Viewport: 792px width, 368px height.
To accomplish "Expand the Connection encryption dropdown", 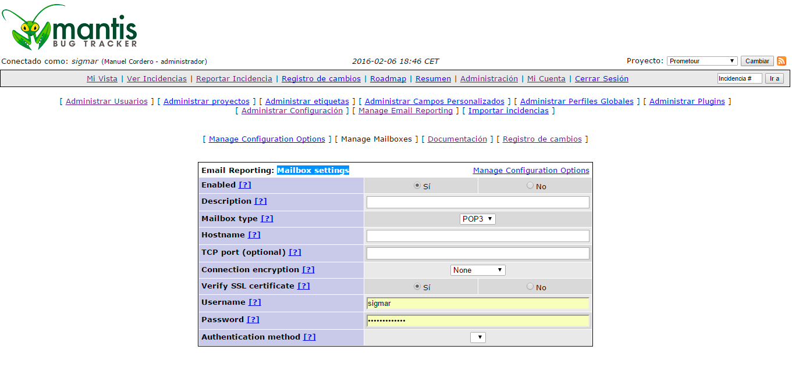I will 478,270.
